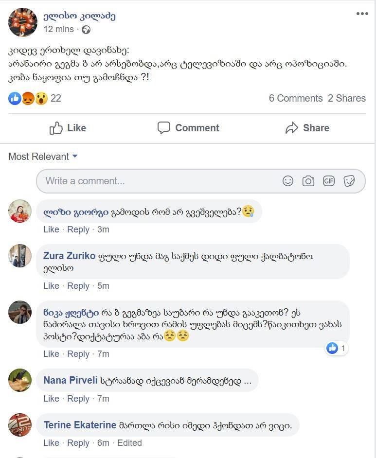376x458 pixels.
Task: Open the 2 Shares link
Action: (346, 98)
